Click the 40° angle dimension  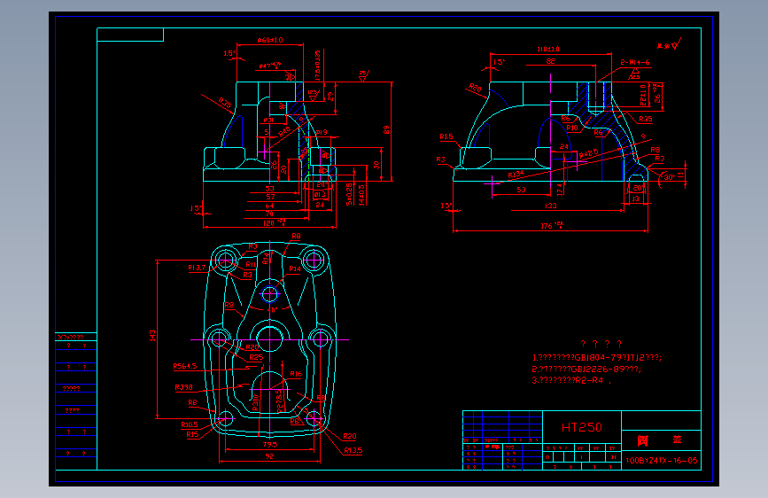pos(272,310)
